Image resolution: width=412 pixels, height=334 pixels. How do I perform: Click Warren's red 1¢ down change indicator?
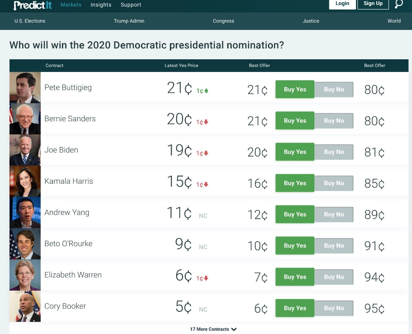202,278
